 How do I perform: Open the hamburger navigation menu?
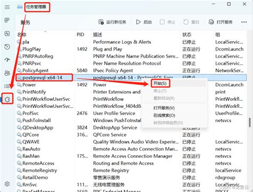[7, 7]
